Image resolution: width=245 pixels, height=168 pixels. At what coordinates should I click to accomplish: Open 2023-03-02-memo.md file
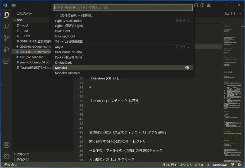coord(32,52)
